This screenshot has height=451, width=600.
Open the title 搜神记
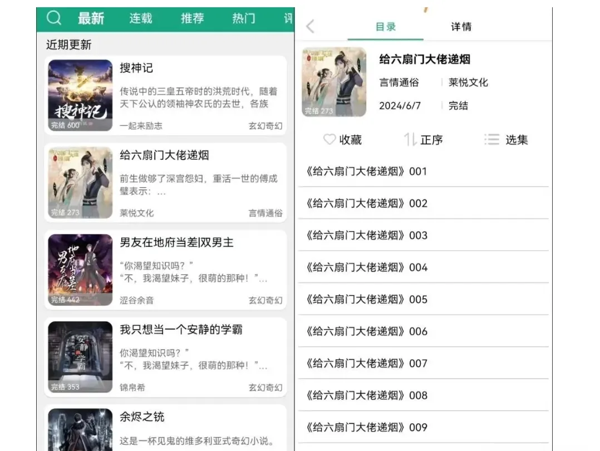136,68
